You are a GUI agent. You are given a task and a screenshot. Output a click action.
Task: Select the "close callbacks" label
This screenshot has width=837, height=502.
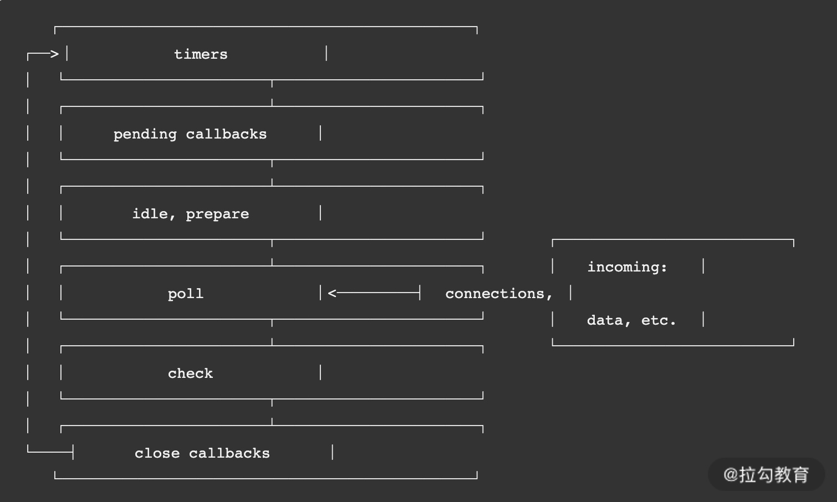point(202,453)
